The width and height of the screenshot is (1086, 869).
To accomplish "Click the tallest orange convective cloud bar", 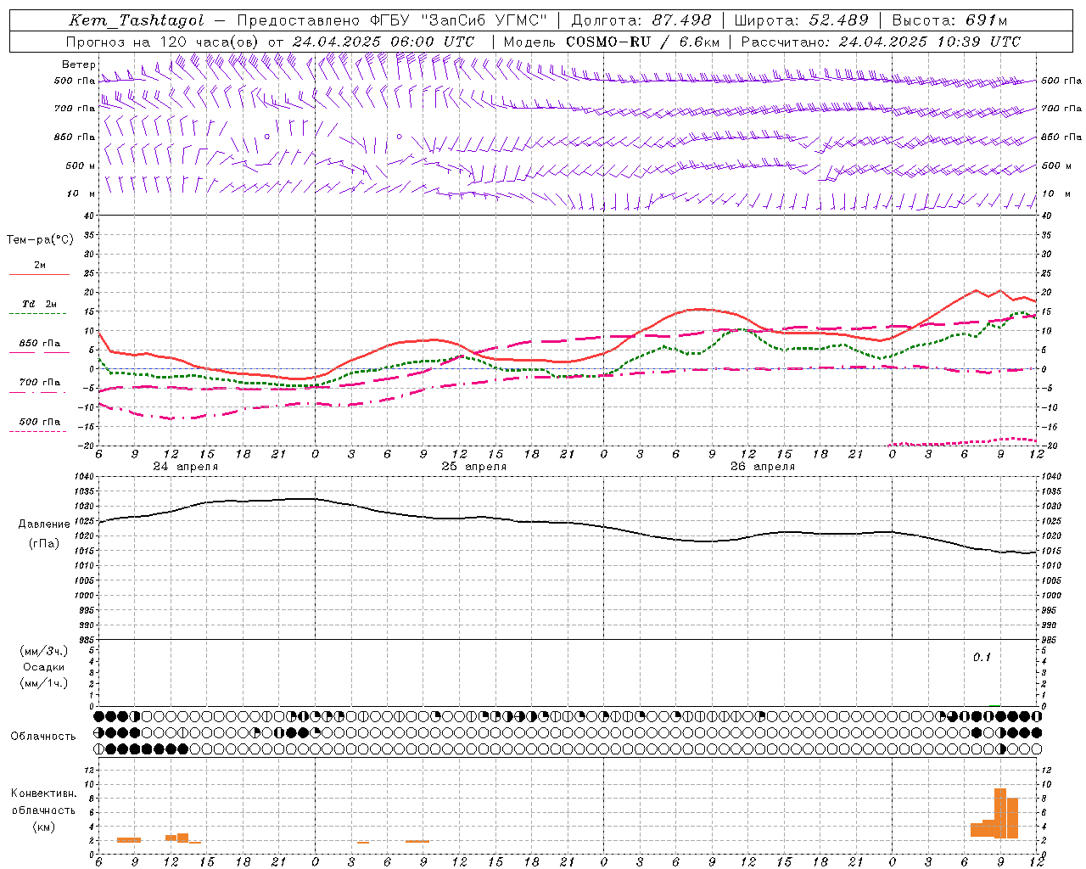I will tap(1000, 813).
